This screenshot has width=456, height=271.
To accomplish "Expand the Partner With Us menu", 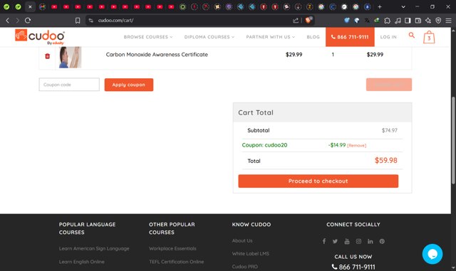I will [x=271, y=37].
